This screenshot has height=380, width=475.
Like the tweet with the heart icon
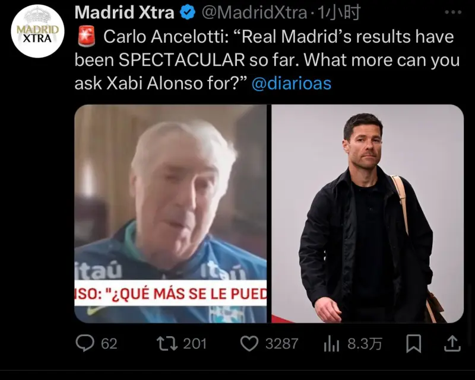(x=249, y=344)
